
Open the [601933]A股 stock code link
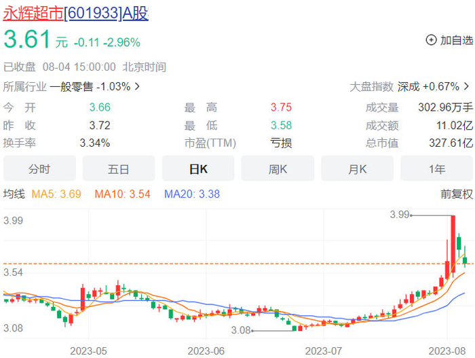coord(106,14)
